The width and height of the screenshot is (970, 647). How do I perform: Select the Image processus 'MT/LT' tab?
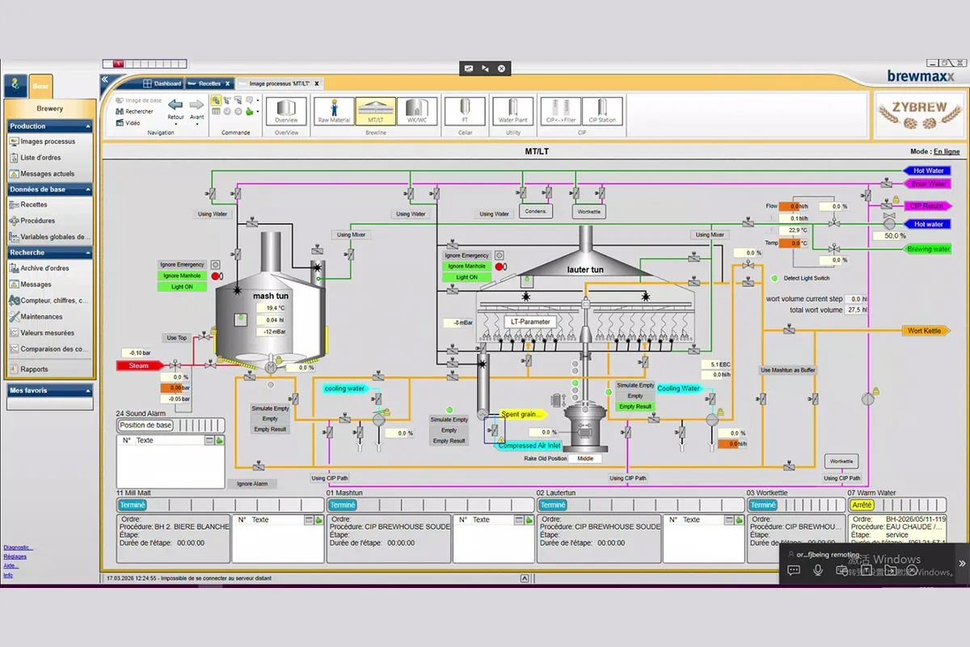coord(279,83)
